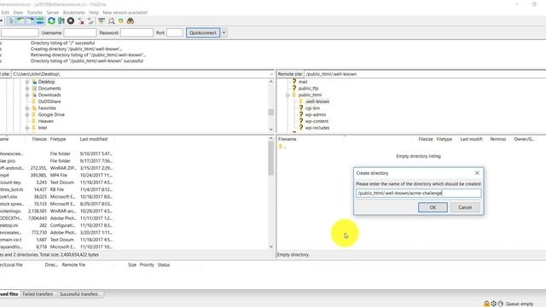Viewport: 546px width, 307px height.
Task: Toggle synchronized browsing icon
Action: click(121, 20)
